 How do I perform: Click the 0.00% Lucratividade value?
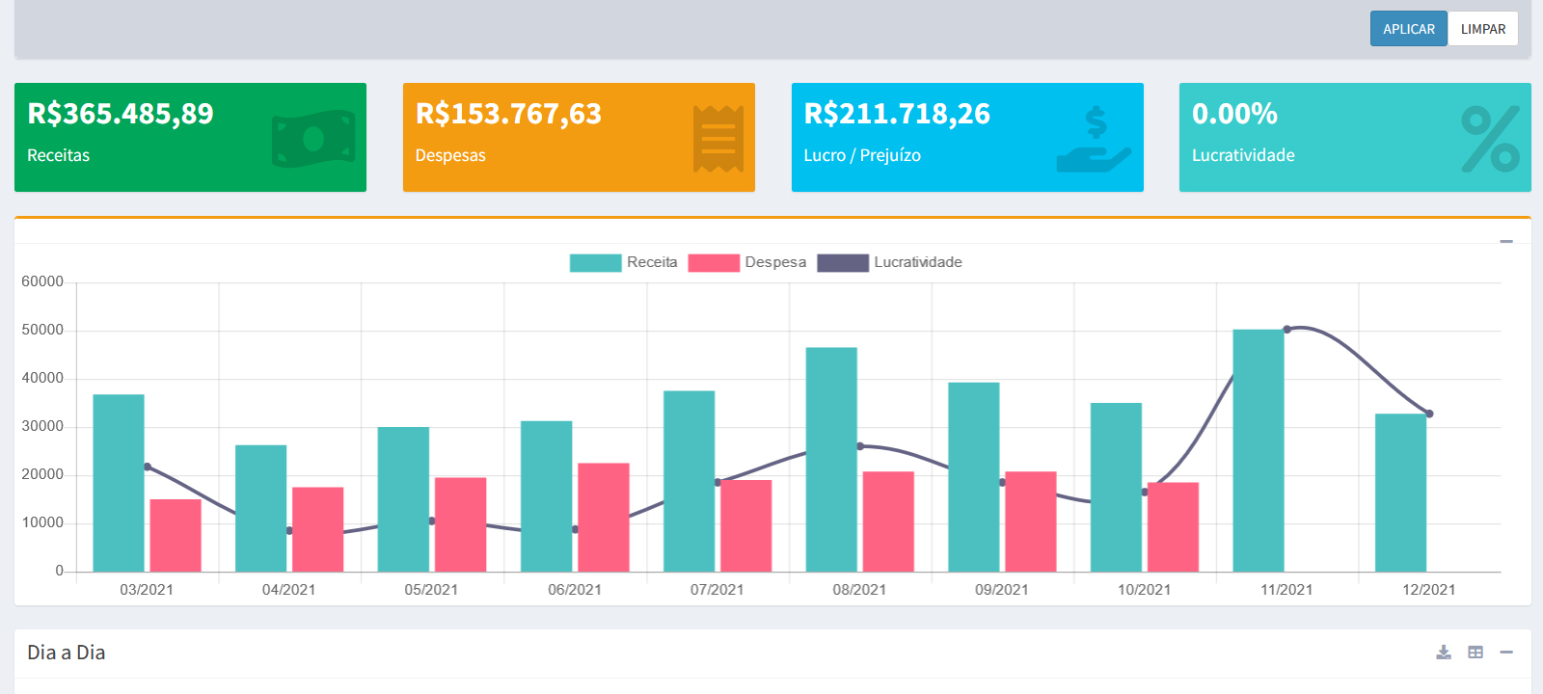[1234, 114]
